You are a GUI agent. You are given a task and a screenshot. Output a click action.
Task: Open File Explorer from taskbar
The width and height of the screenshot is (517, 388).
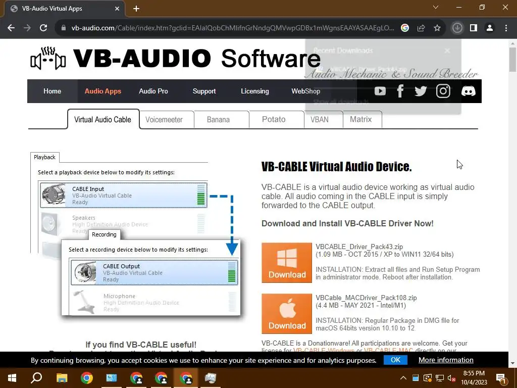click(62, 378)
